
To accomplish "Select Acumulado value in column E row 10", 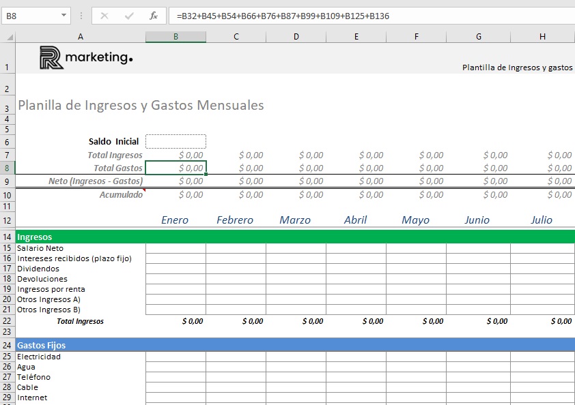I will pyautogui.click(x=356, y=194).
